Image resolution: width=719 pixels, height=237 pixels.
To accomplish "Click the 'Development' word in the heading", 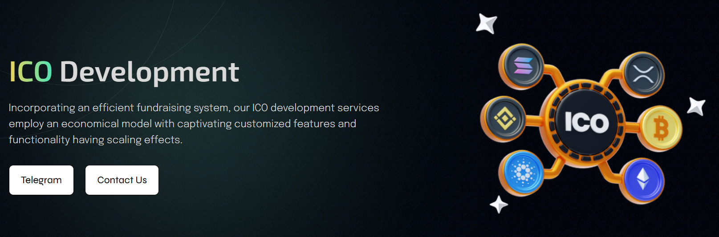I will (150, 72).
